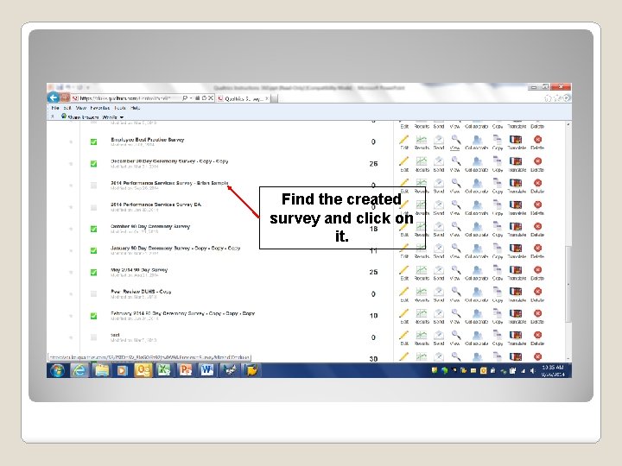The width and height of the screenshot is (622, 466).
Task: Open the Tools menu
Action: click(x=120, y=108)
